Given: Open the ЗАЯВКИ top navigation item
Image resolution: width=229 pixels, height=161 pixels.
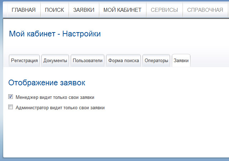Looking at the screenshot, I should coord(84,10).
